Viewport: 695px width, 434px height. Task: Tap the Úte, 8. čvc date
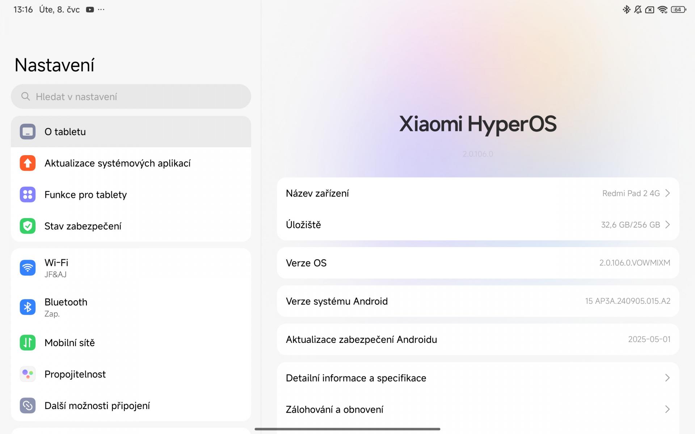[59, 10]
